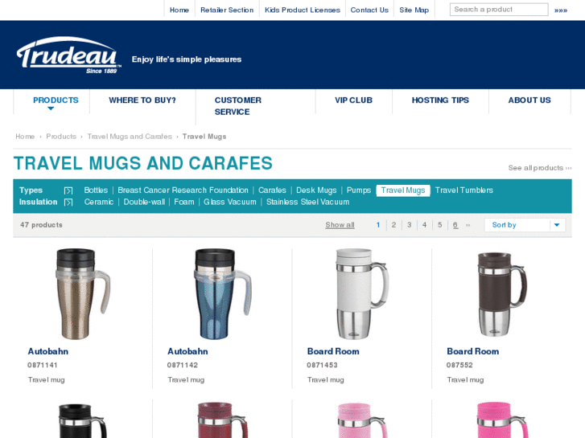Go to next pagination arrows

pos(468,225)
